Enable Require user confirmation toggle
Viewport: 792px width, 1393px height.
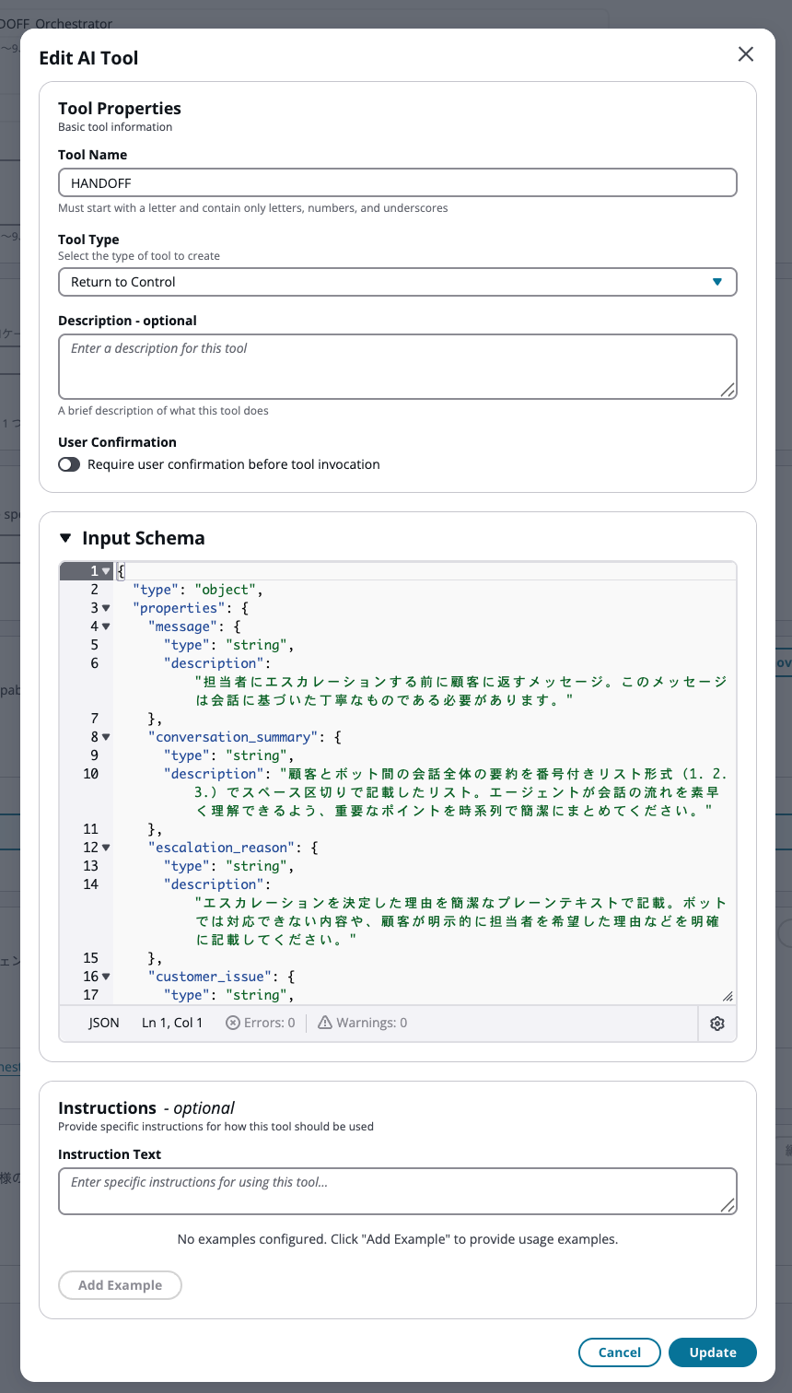click(69, 464)
